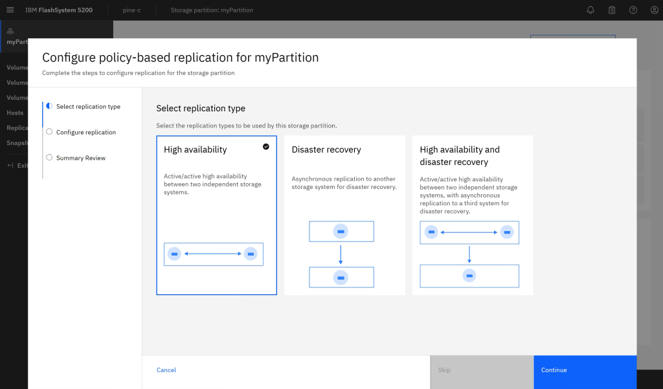Open the user profile icon
Viewport: 663px width, 389px height.
tap(654, 10)
